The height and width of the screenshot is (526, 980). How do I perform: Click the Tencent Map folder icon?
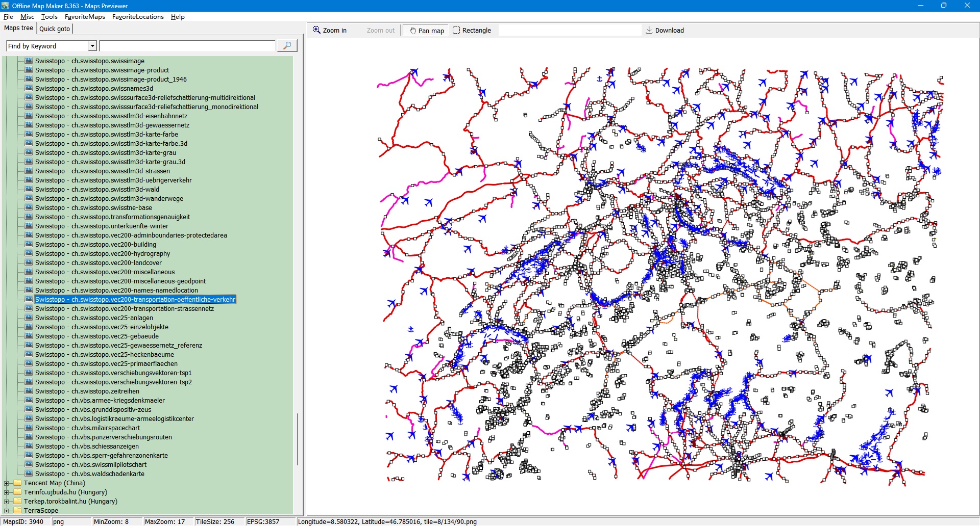(x=17, y=483)
